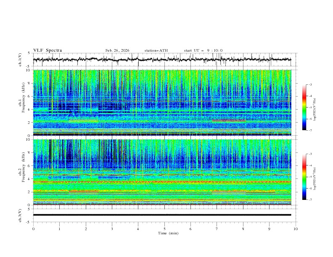Click the "1" tick on the time axis
333x257 pixels.
(x=59, y=229)
